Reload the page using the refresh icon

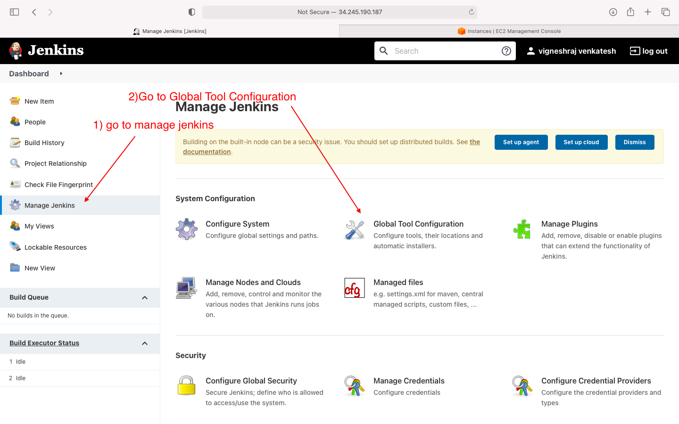(x=471, y=12)
